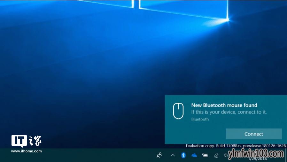Viewport: 287px width, 162px height.
Task: Click the volume speaker tray icon
Action: [x=226, y=155]
